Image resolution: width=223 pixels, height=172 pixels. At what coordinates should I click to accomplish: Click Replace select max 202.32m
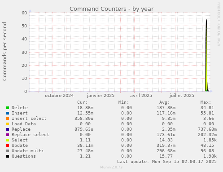[207, 135]
